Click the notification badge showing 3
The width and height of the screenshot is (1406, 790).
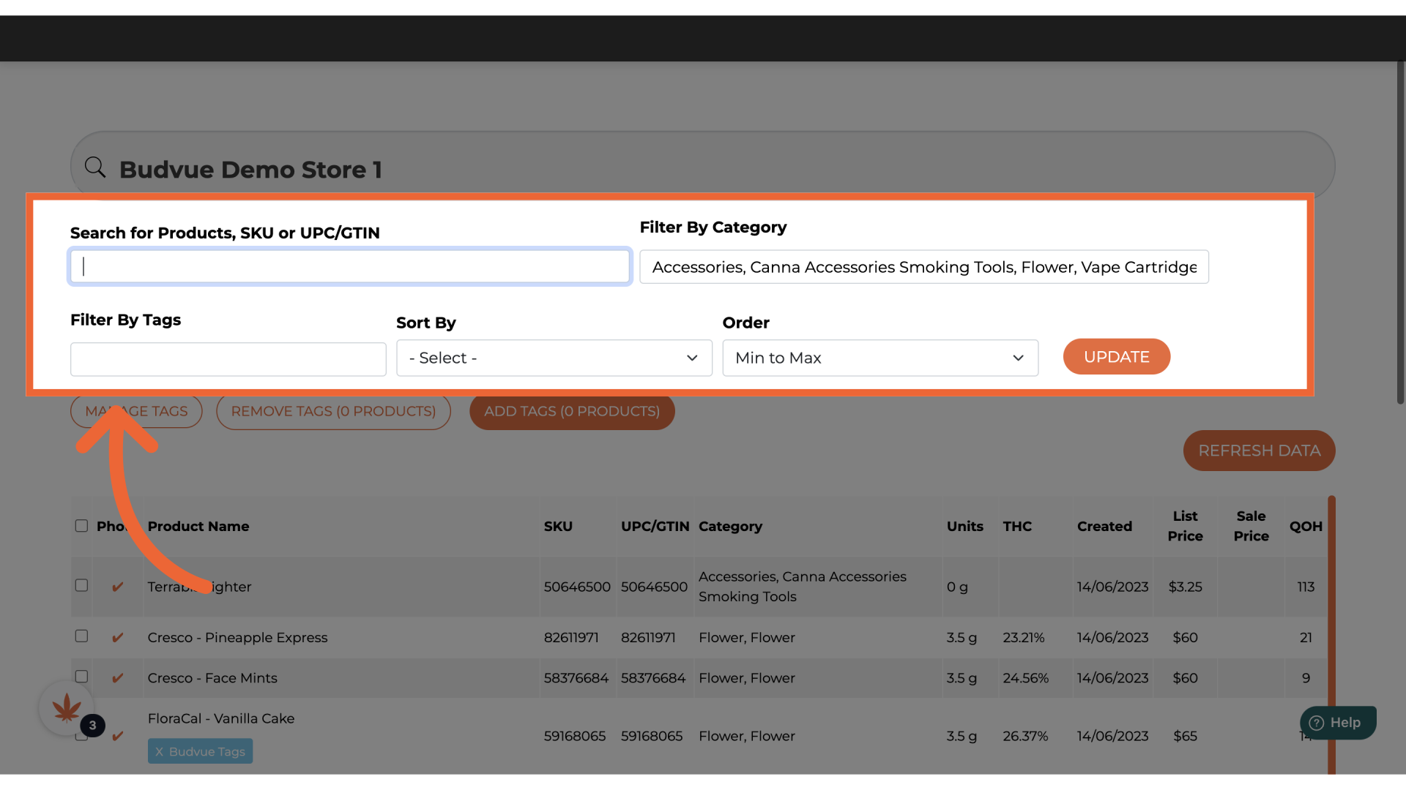coord(92,725)
